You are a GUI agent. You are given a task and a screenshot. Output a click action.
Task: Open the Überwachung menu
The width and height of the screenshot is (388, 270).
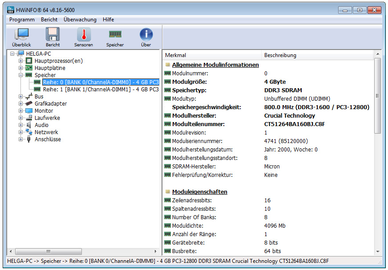[80, 20]
